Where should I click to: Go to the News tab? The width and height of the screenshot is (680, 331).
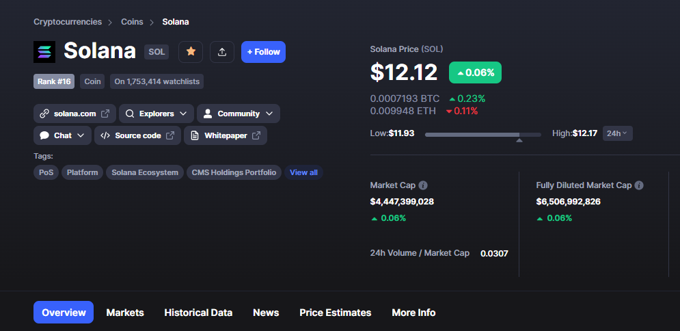tap(266, 313)
